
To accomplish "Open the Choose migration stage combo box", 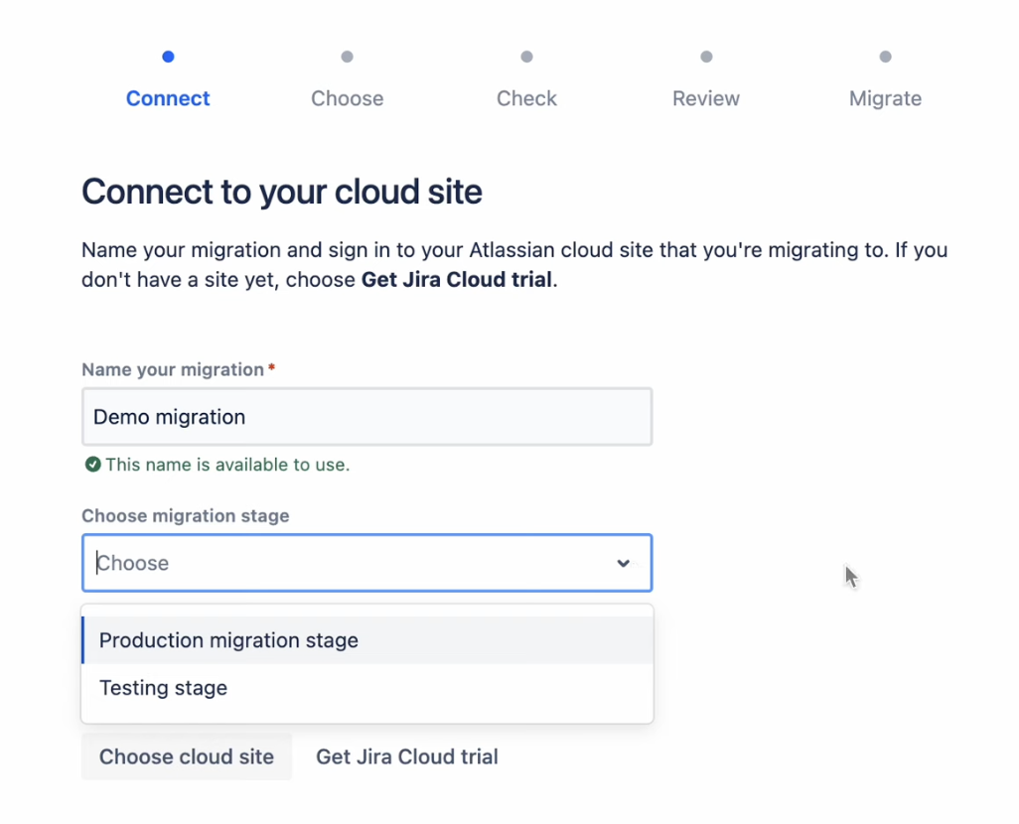I will tap(348, 563).
